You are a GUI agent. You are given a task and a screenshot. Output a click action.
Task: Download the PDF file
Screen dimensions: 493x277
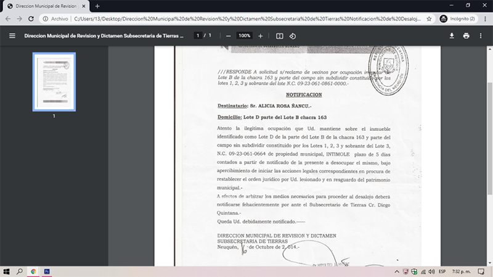tap(452, 36)
